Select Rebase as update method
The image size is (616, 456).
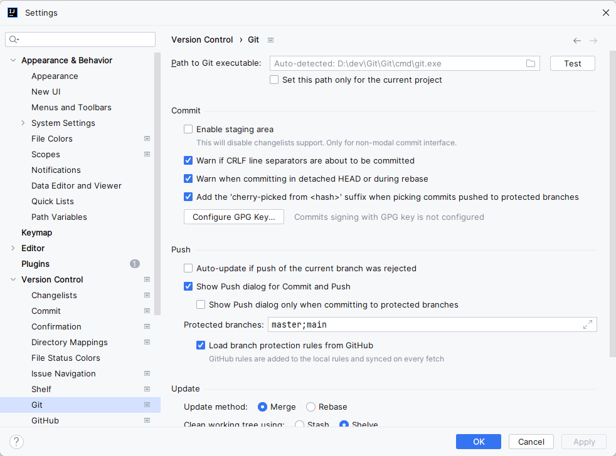pyautogui.click(x=311, y=407)
